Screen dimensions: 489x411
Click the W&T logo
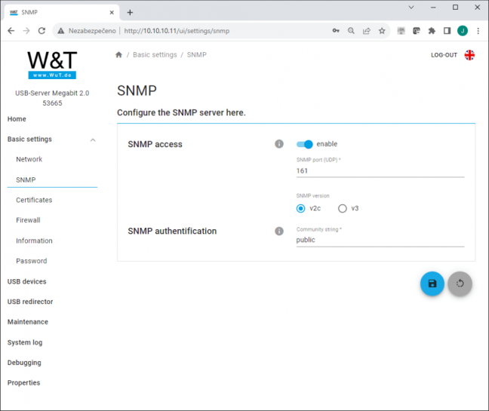[52, 65]
